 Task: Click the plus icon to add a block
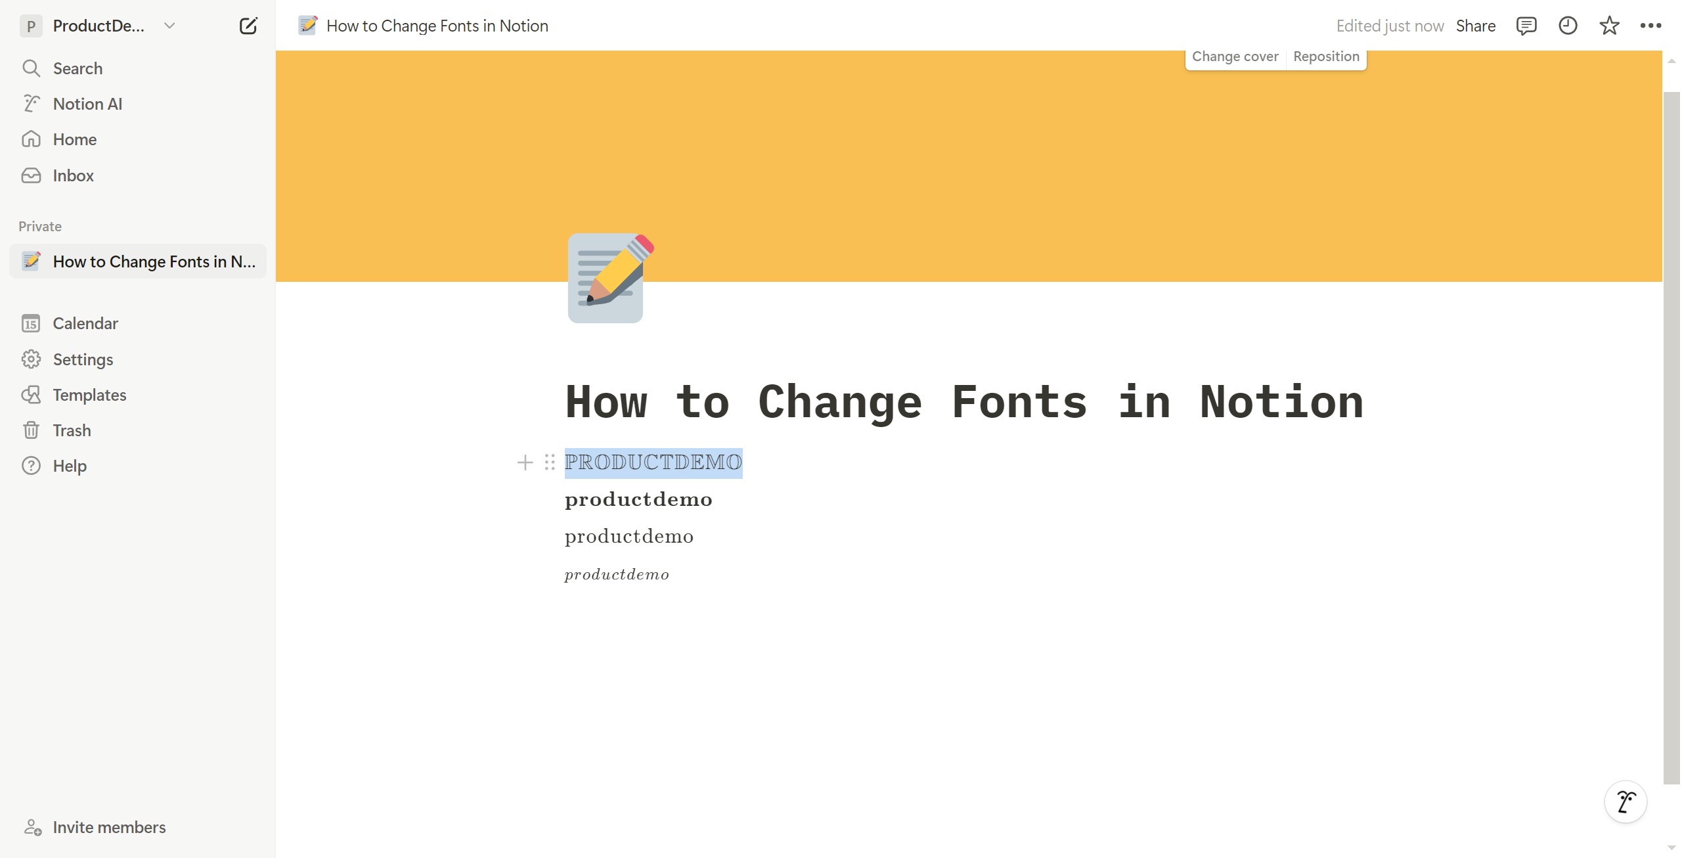[525, 463]
